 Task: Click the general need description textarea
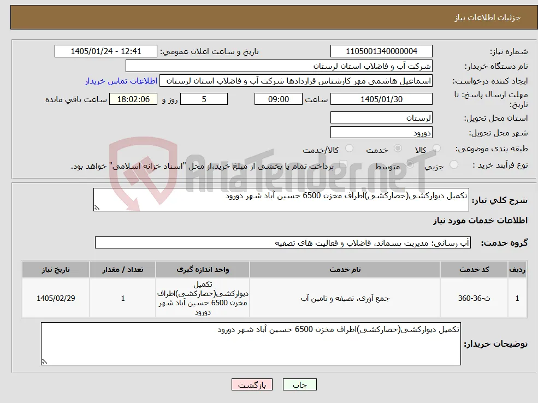(x=281, y=199)
